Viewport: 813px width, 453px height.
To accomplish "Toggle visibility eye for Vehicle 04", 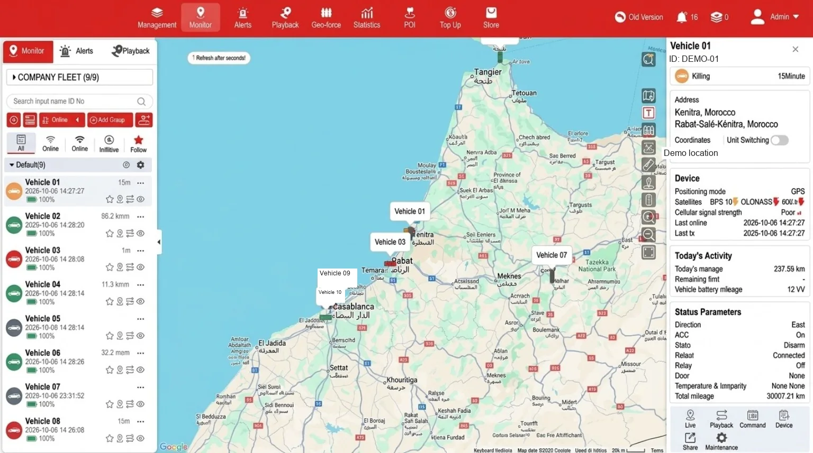I will 141,301.
